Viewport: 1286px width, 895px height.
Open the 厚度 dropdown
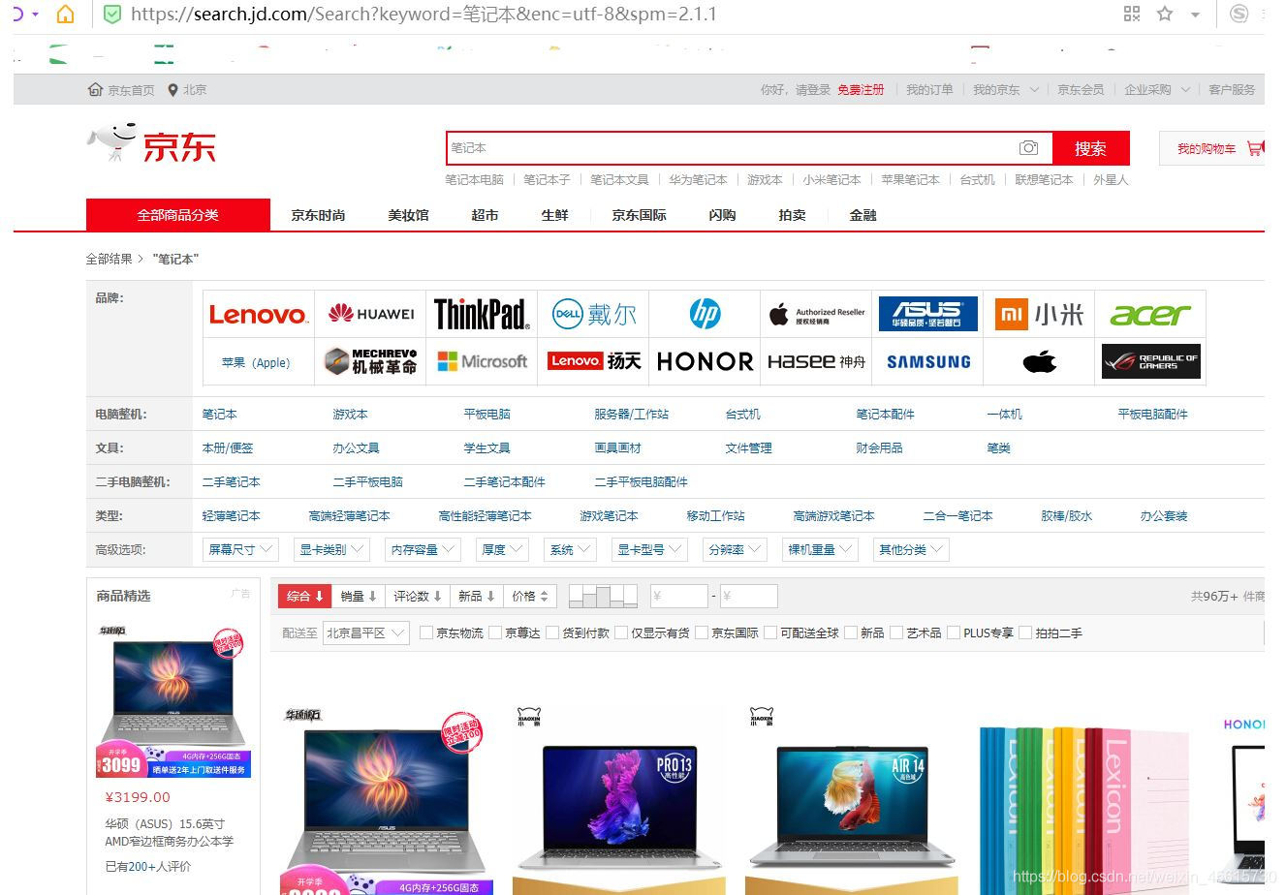tap(502, 550)
